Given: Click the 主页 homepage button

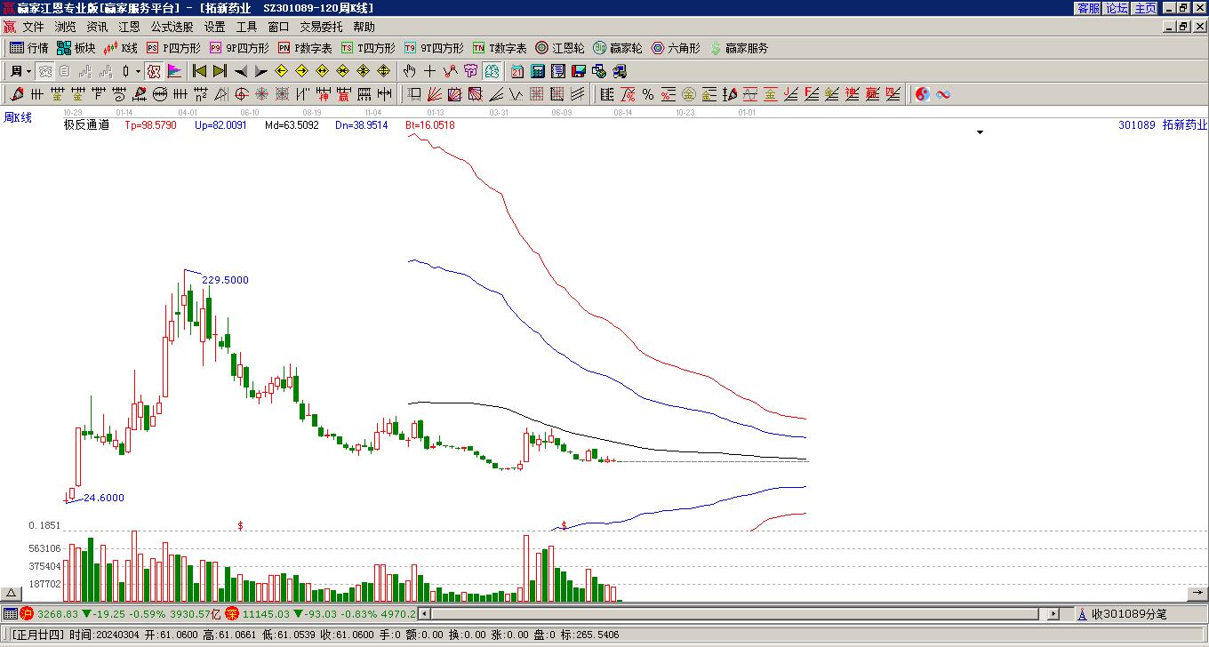Looking at the screenshot, I should (1146, 8).
